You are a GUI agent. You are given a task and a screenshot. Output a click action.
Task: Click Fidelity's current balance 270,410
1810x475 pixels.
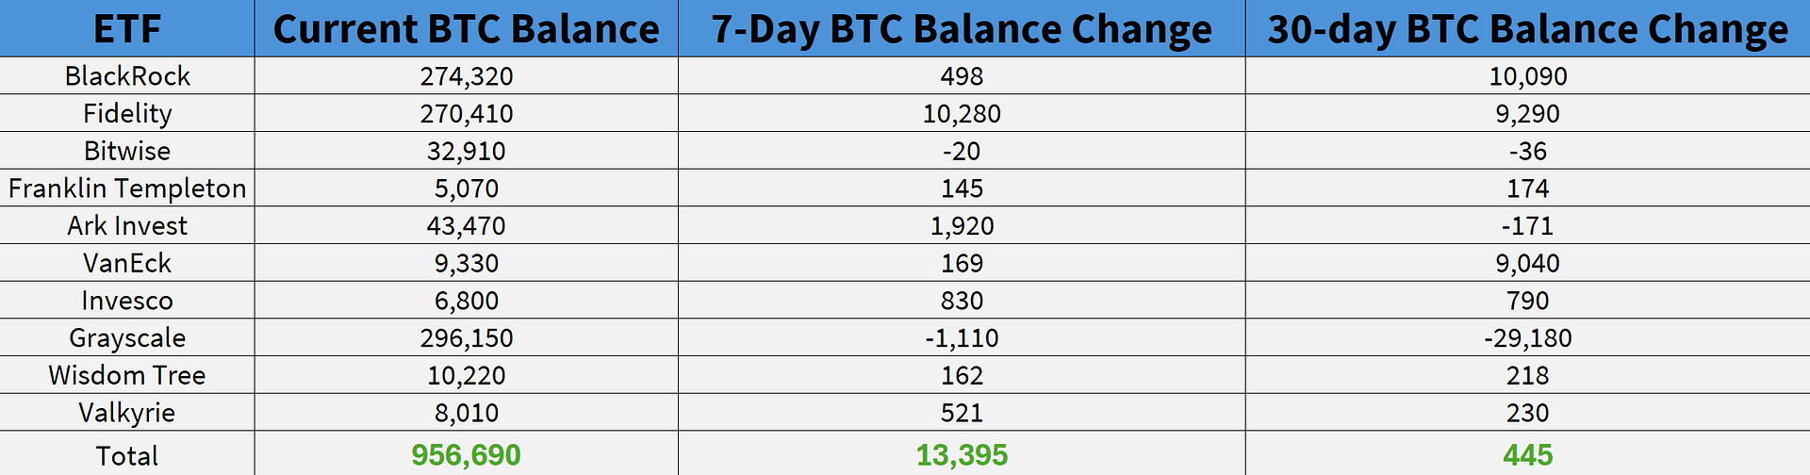pyautogui.click(x=467, y=113)
